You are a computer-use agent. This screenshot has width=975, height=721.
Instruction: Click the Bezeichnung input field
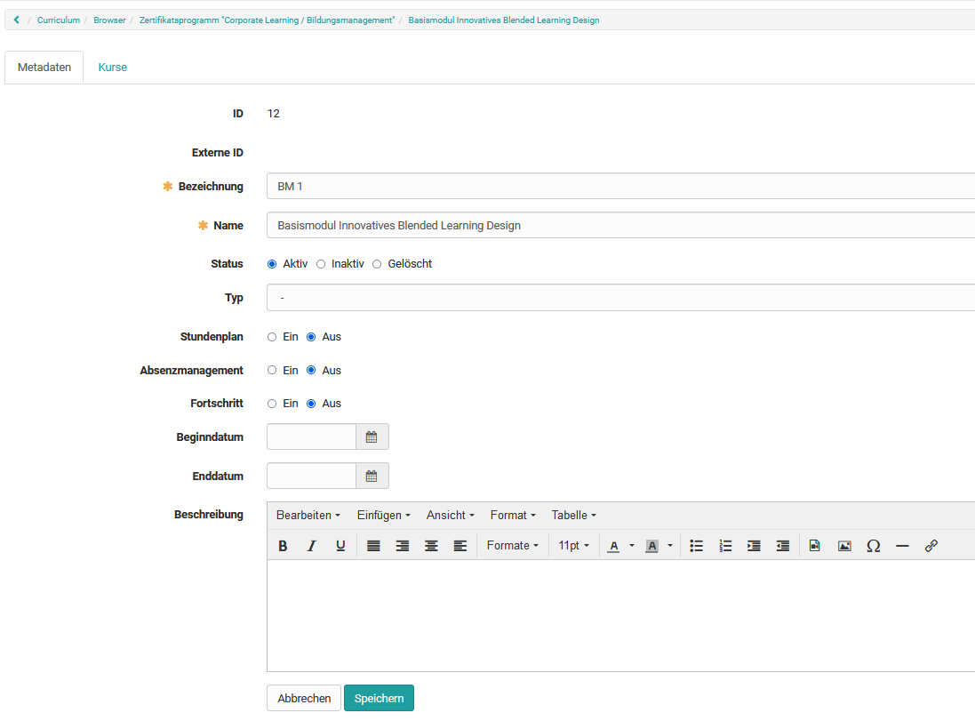click(620, 186)
